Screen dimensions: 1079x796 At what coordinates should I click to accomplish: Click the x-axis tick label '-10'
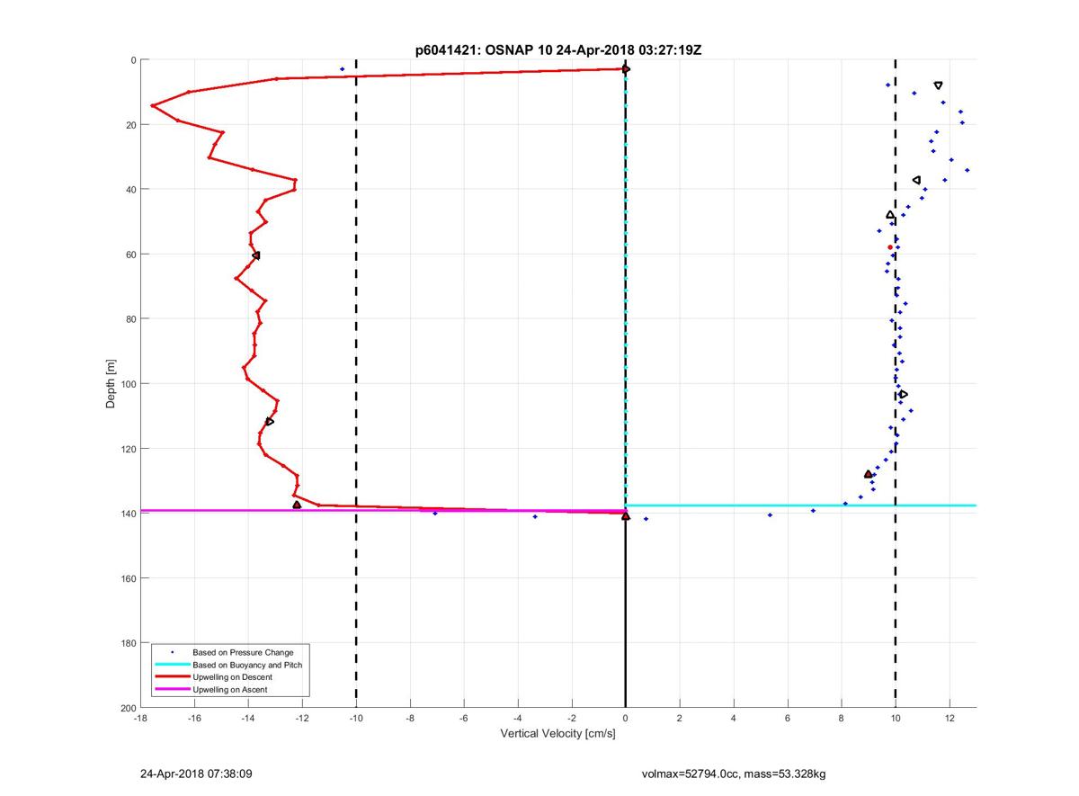[x=356, y=718]
